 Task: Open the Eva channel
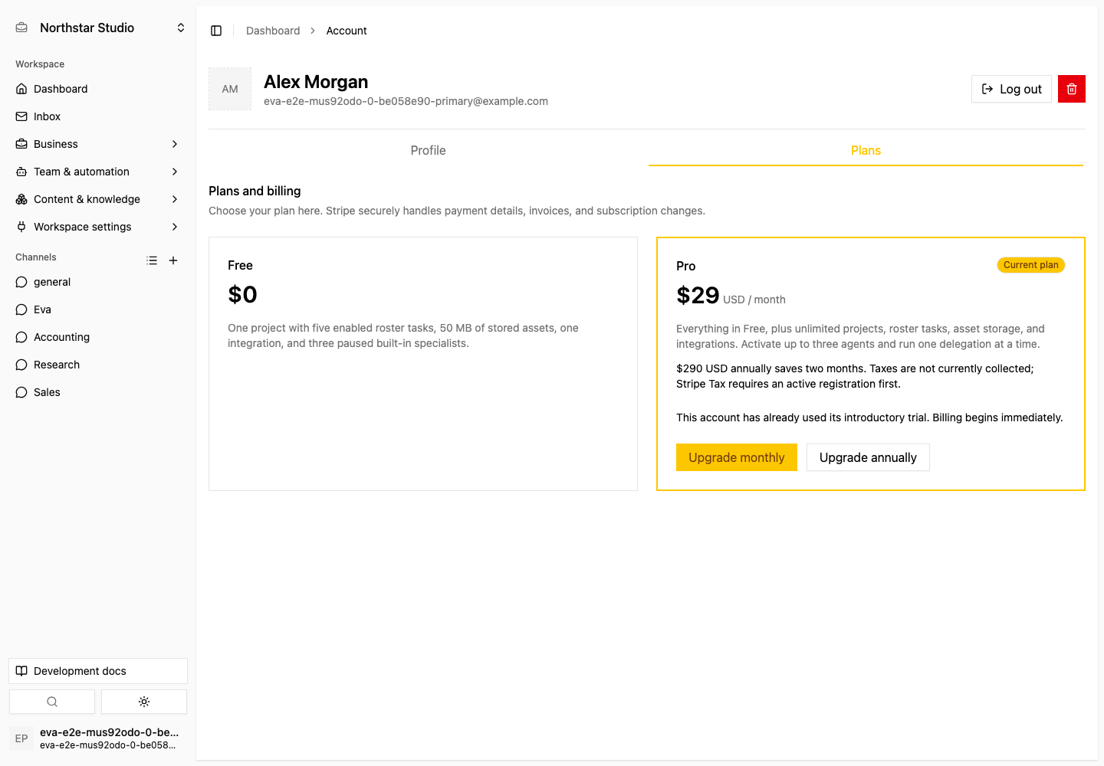click(x=98, y=309)
